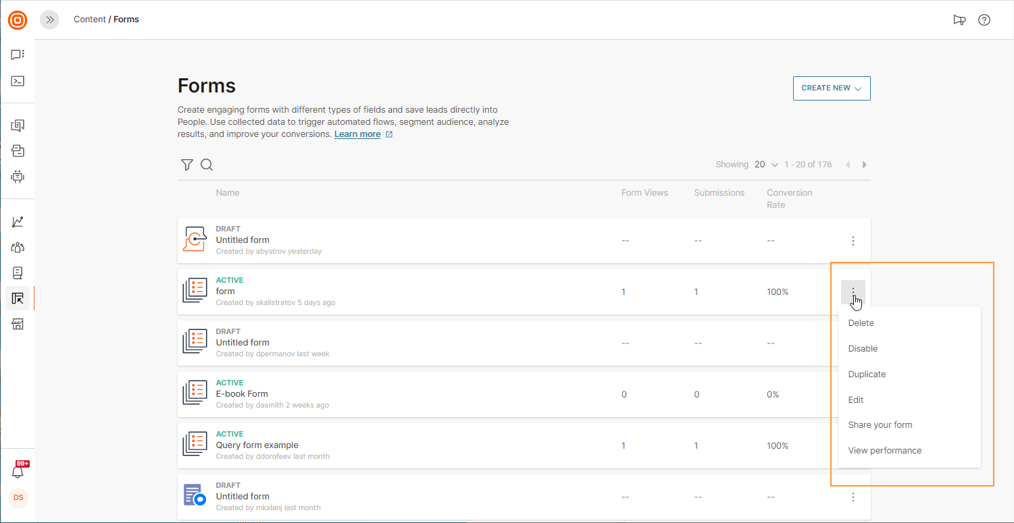Open the E-book Form row

pos(242,394)
